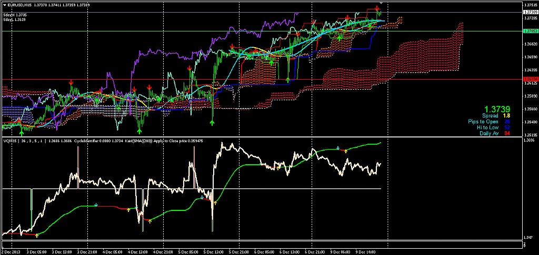Select the red 1.36194 price level label
This screenshot has height=255, width=539.
(x=528, y=80)
